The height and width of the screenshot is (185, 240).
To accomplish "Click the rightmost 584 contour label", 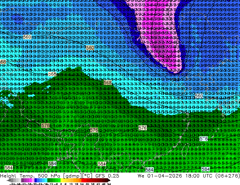I will pos(206,169).
